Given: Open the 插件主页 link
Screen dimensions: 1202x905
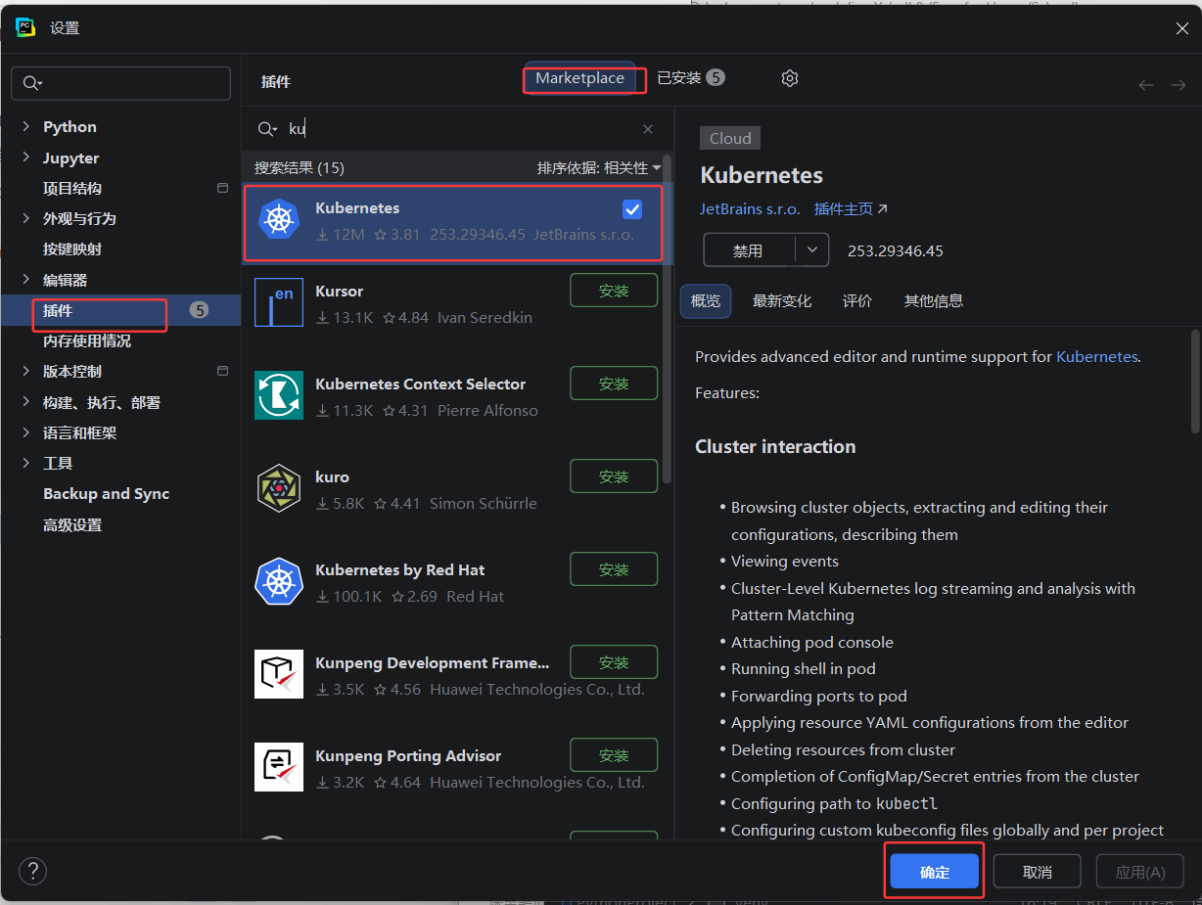Looking at the screenshot, I should (x=851, y=209).
